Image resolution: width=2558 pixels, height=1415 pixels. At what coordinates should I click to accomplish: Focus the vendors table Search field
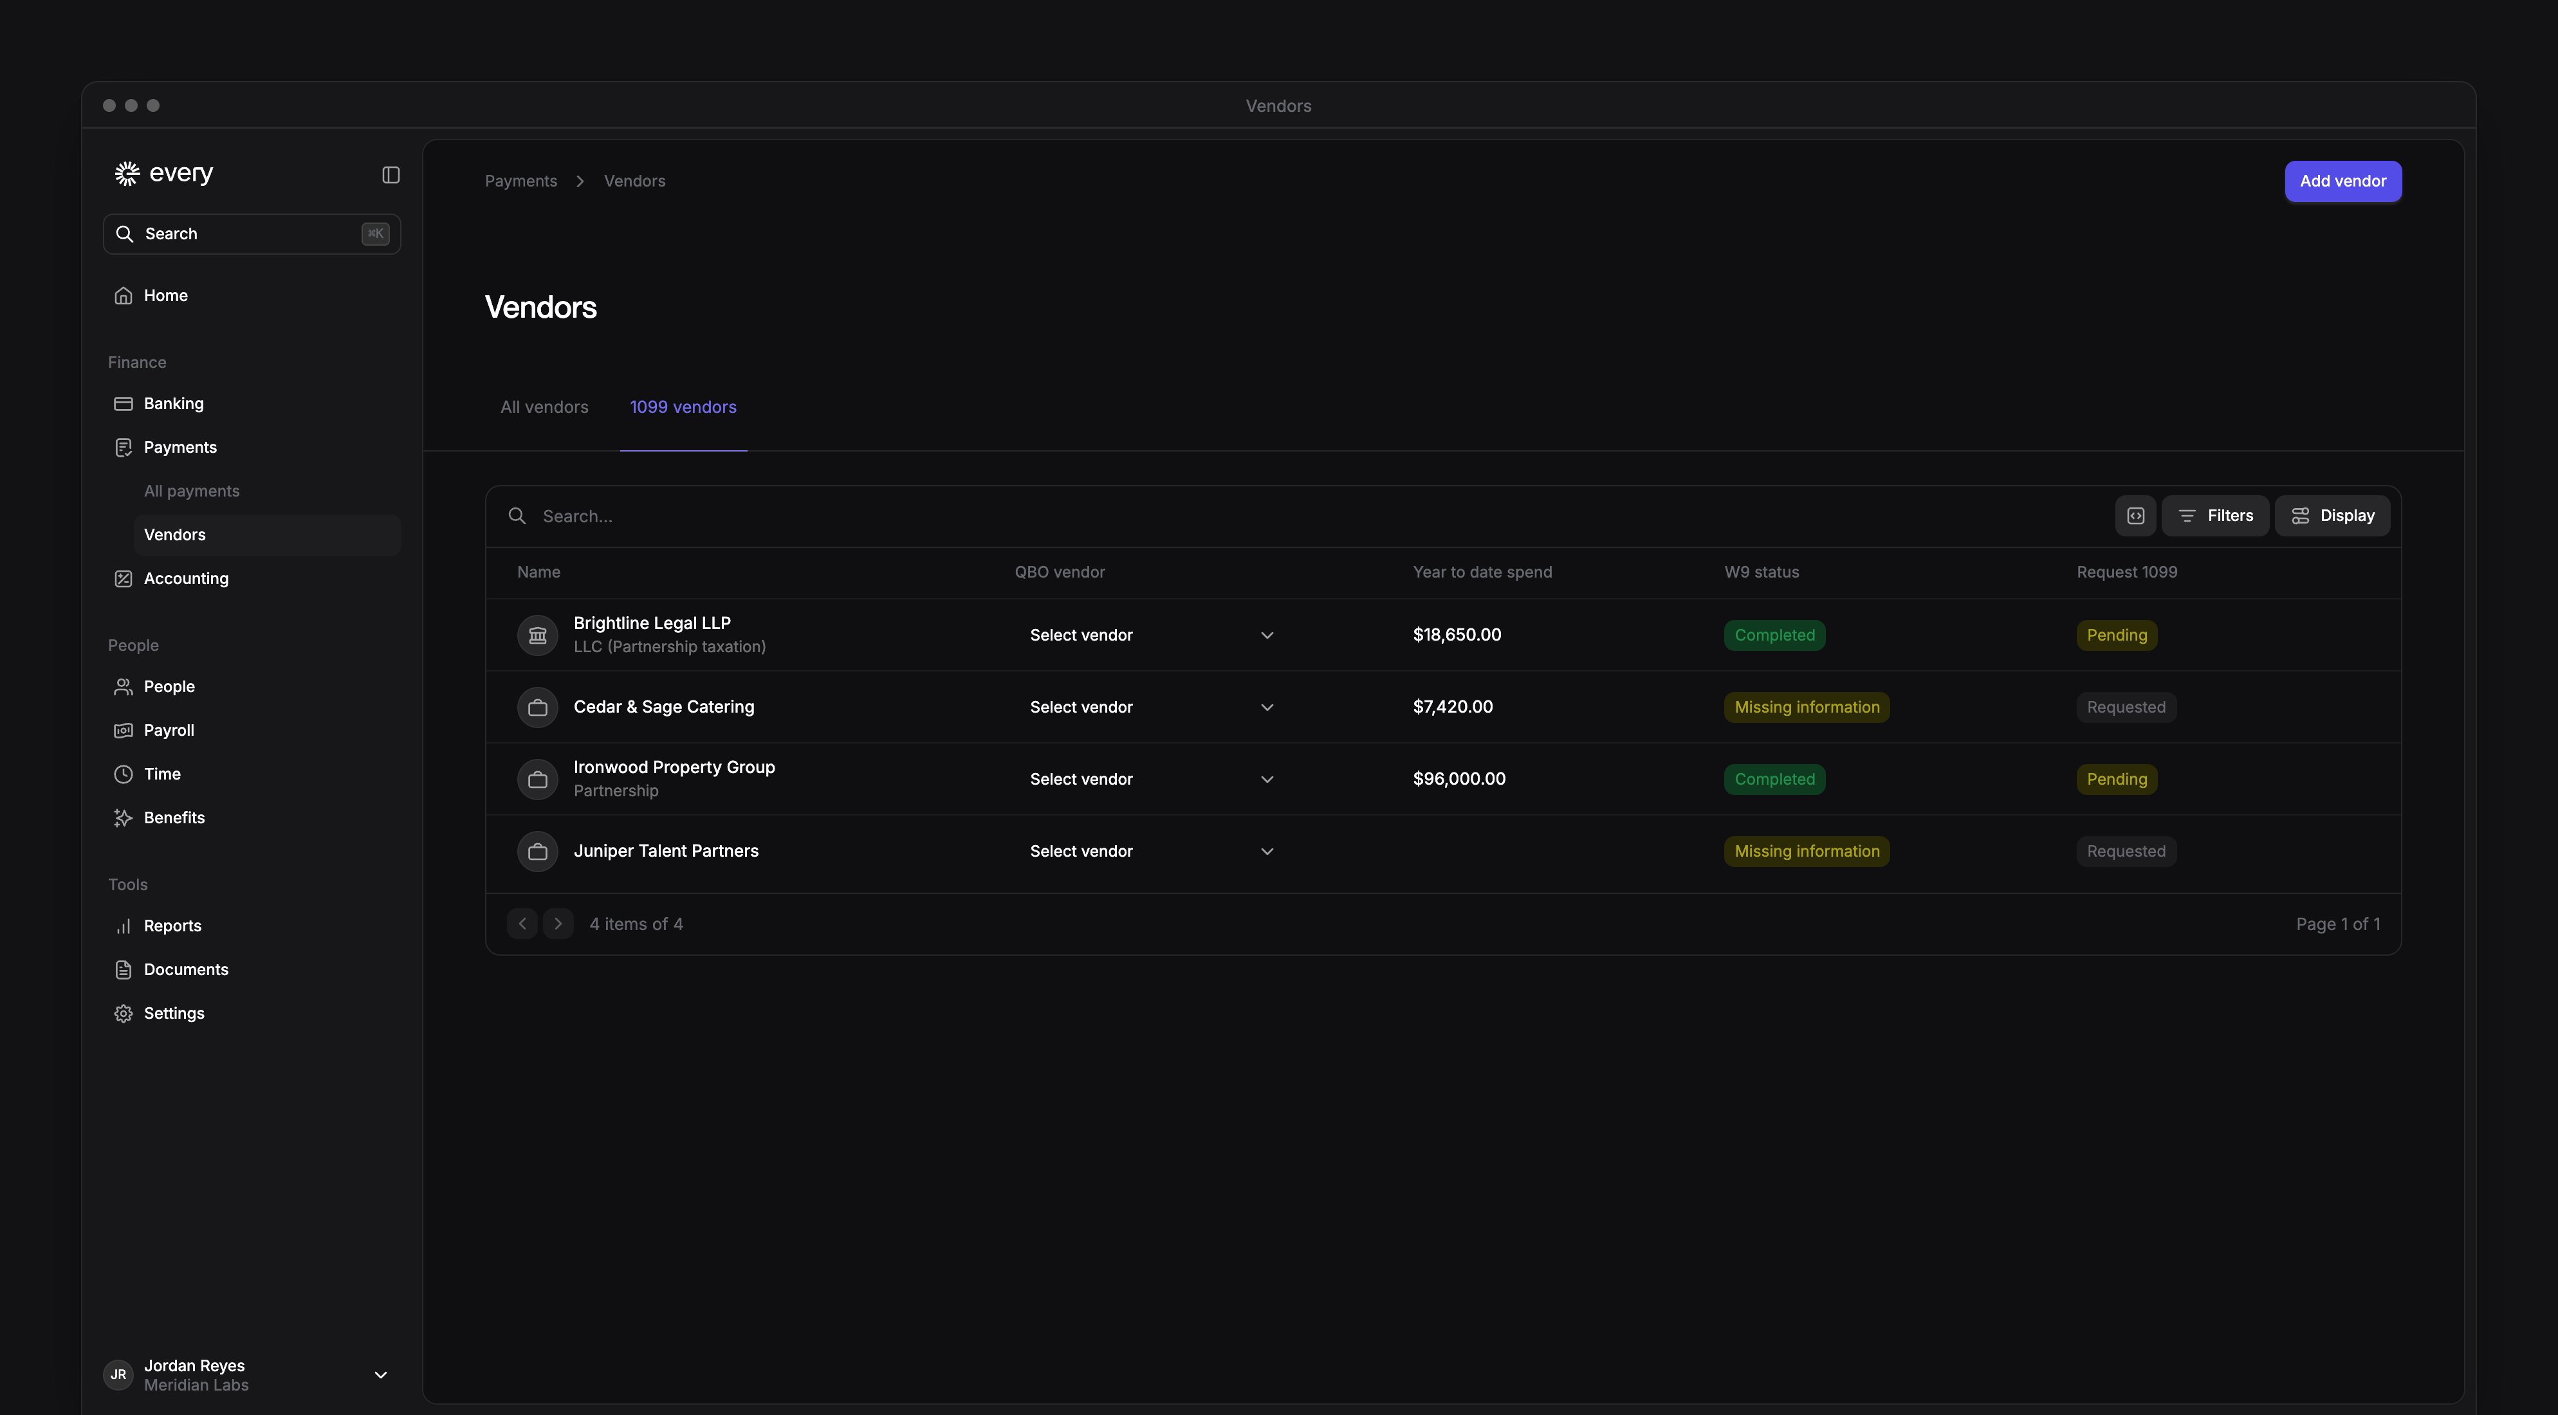1301,516
